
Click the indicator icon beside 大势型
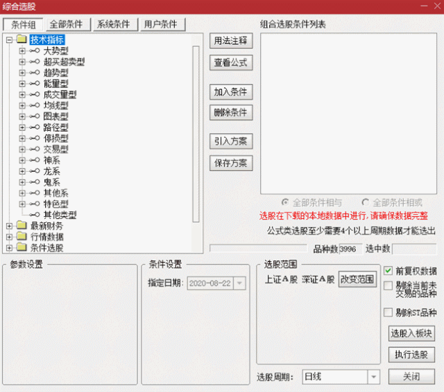click(x=35, y=51)
